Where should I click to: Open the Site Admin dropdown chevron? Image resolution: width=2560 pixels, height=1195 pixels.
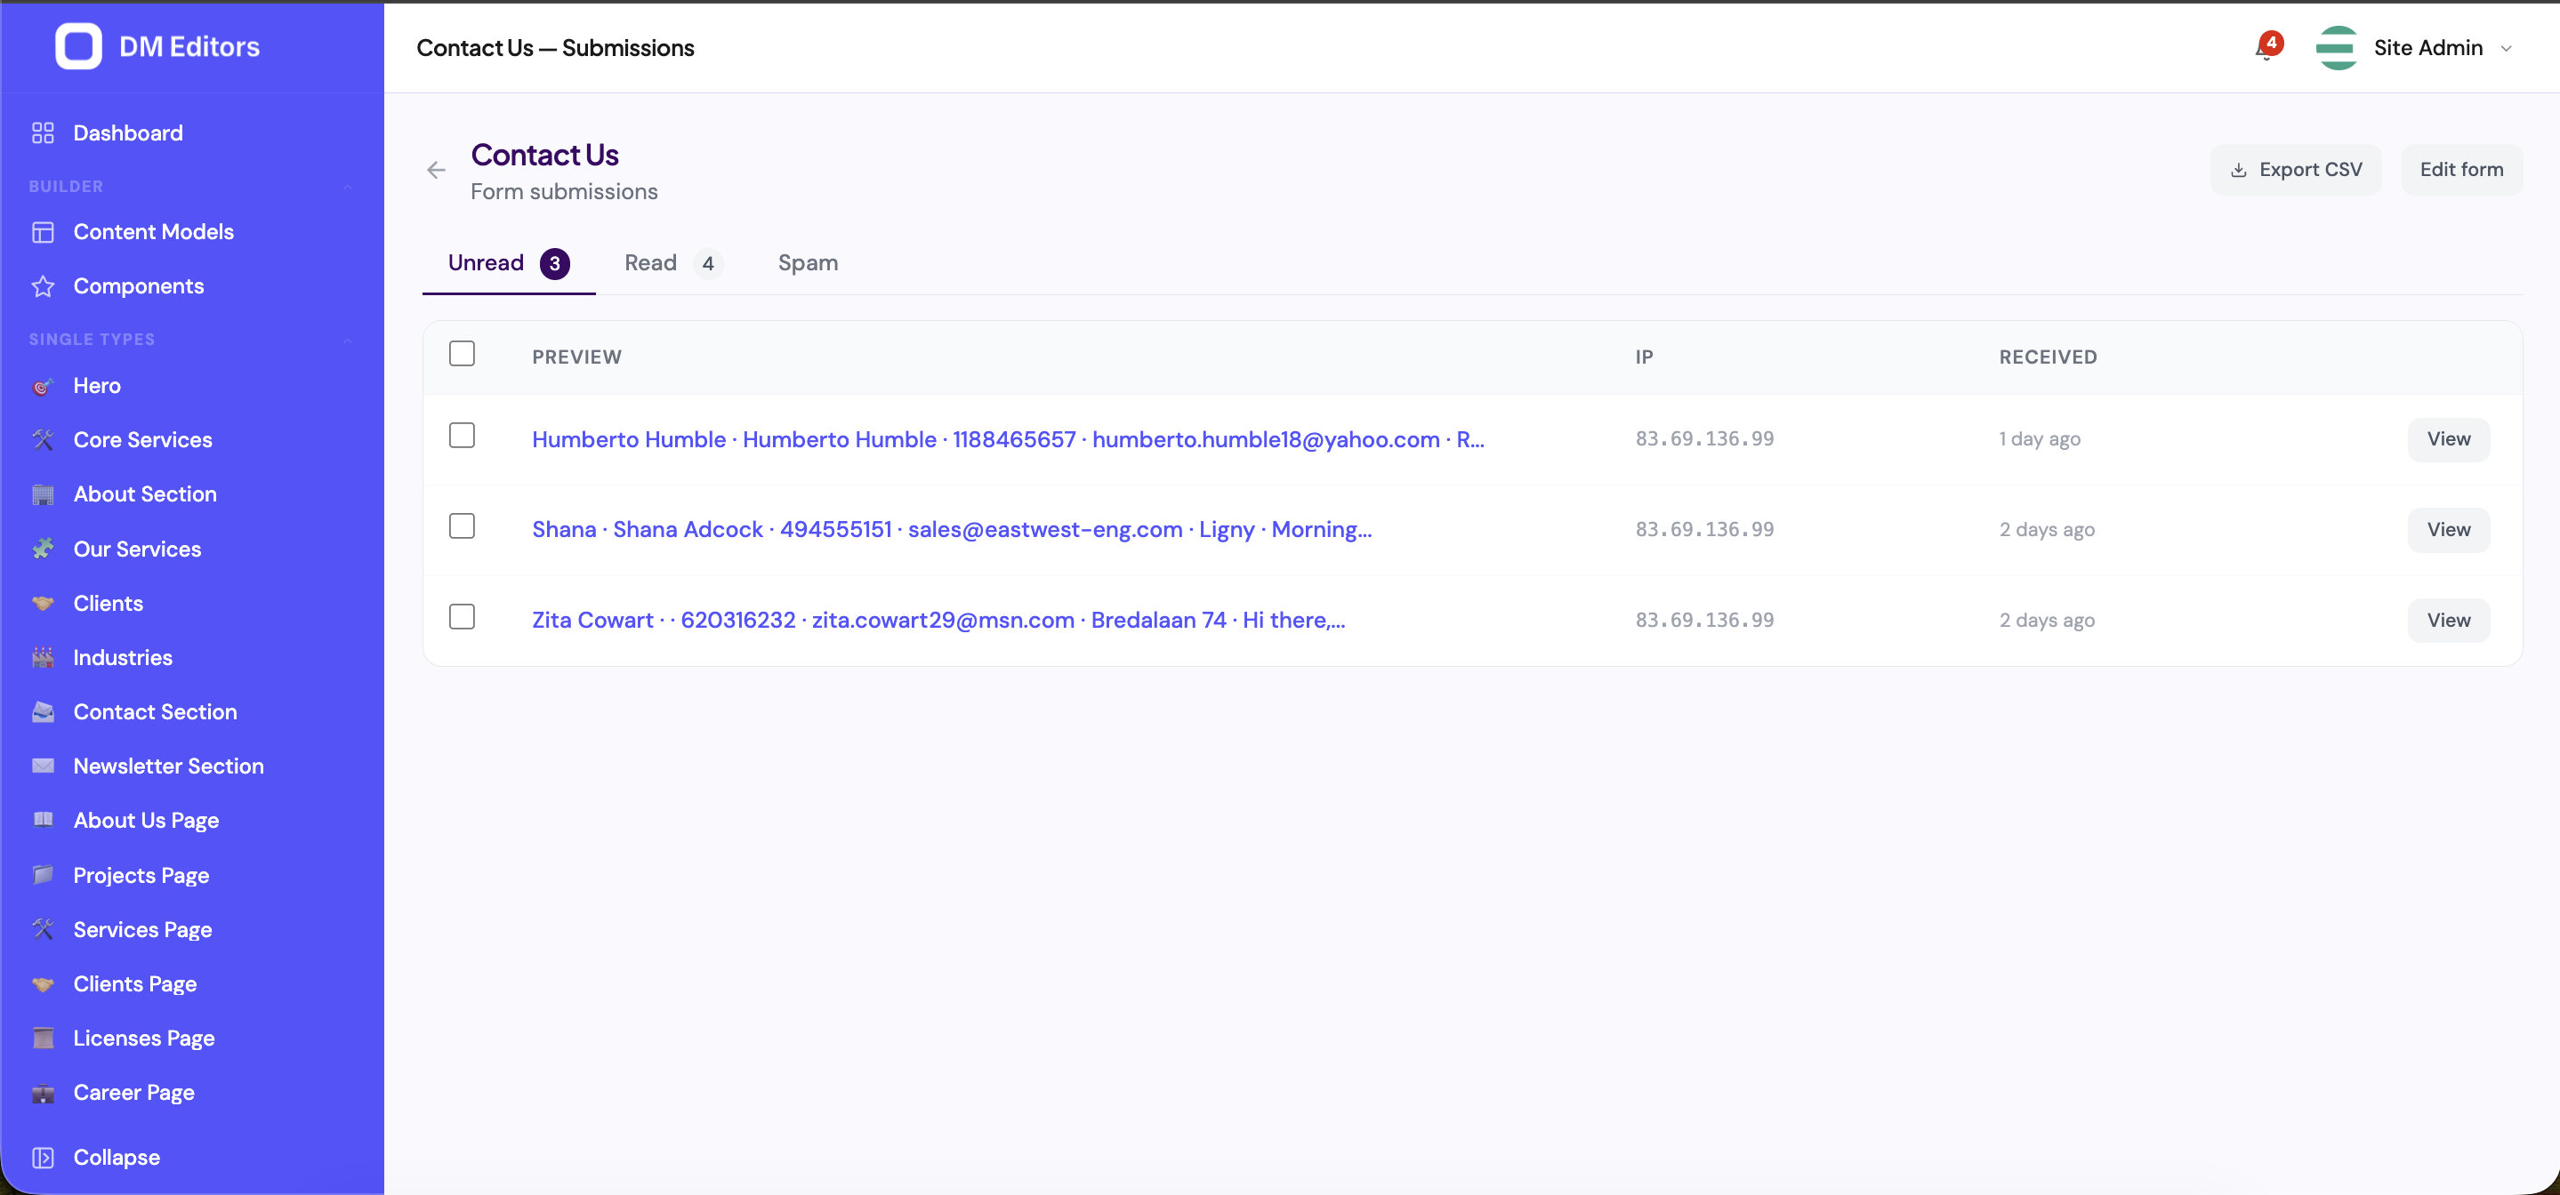(2507, 48)
